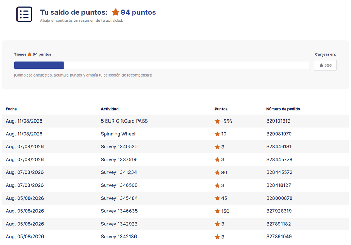Click the star beside 80 points
The width and height of the screenshot is (351, 245).
[217, 172]
